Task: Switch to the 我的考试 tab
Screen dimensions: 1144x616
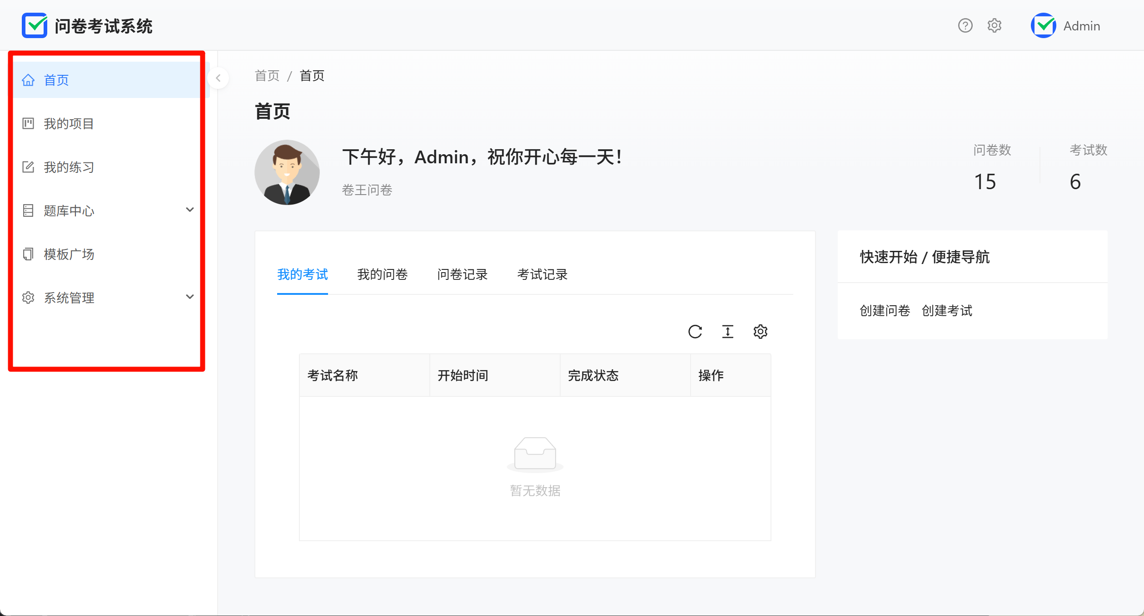Action: point(303,274)
